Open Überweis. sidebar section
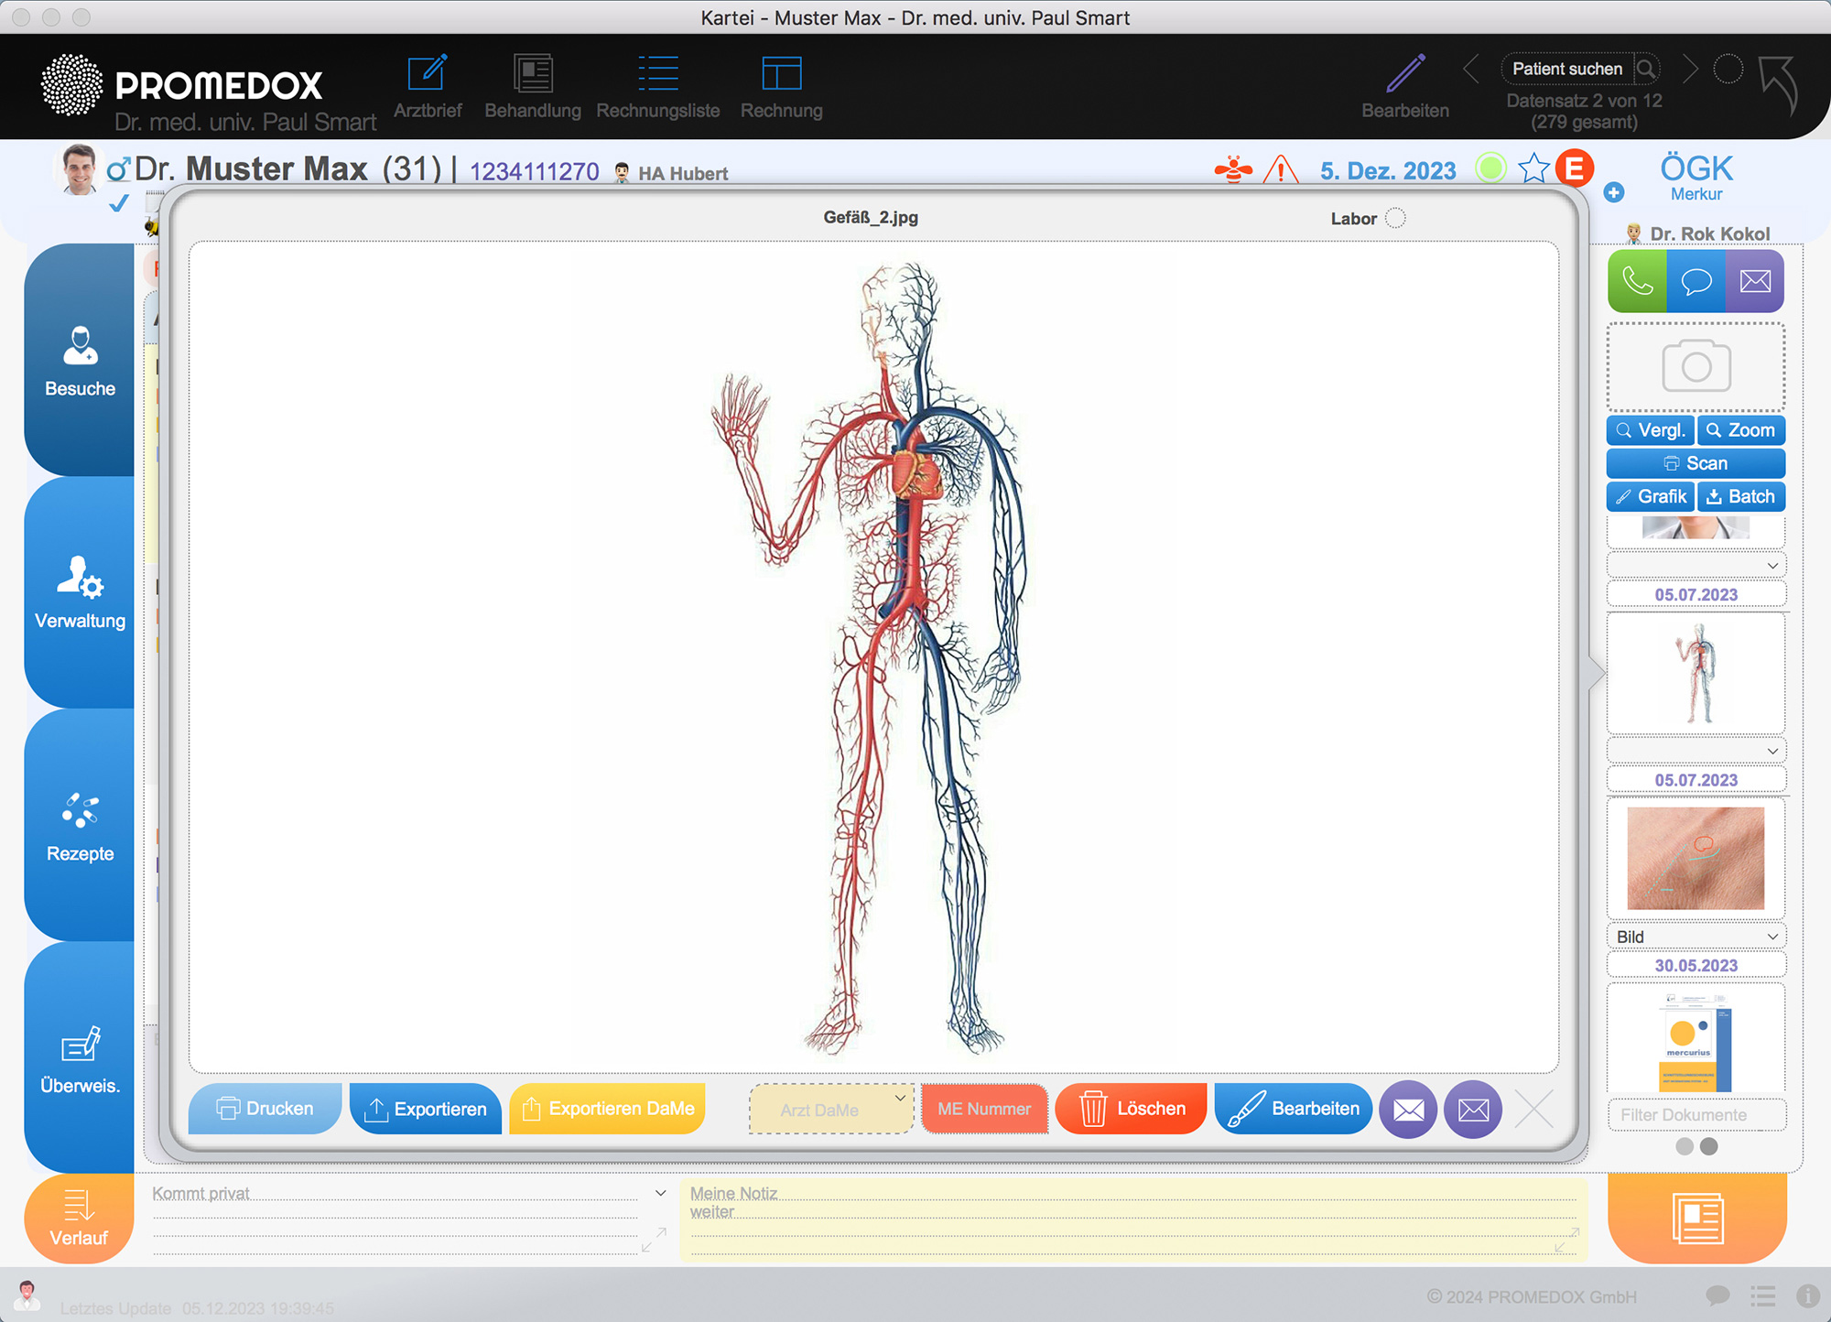The image size is (1831, 1322). pos(80,1057)
